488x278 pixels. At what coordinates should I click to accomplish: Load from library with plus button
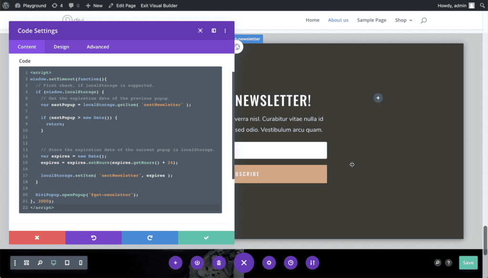point(175,263)
